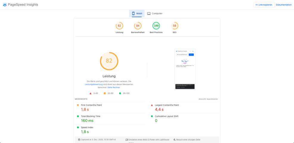Screen dimensions: 294x143
Task: Open the Siehe Rechner link
Action: [x=114, y=87]
